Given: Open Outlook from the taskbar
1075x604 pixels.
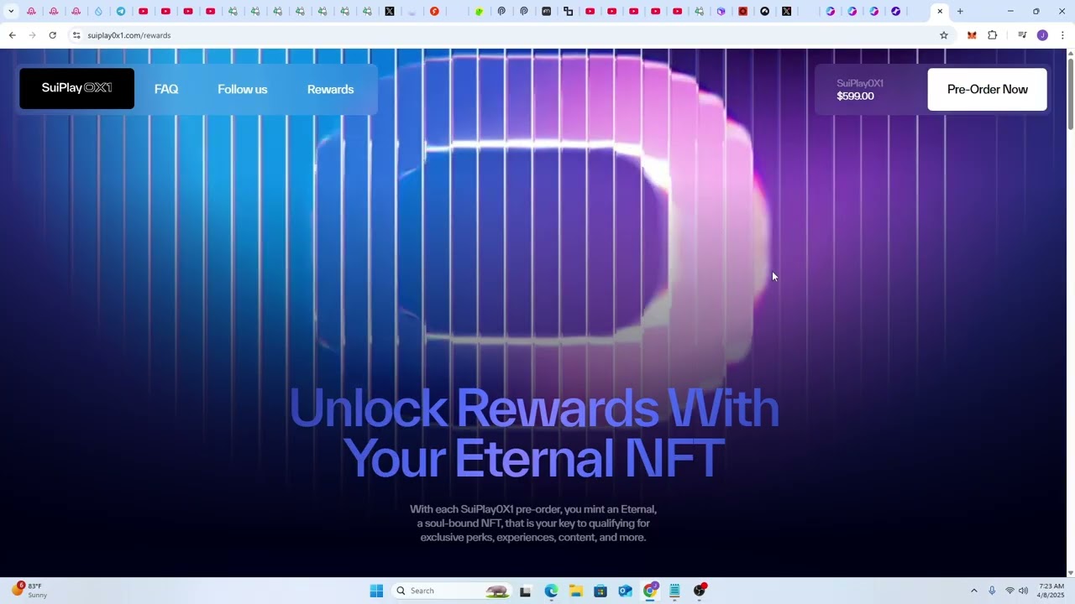Looking at the screenshot, I should pyautogui.click(x=625, y=591).
